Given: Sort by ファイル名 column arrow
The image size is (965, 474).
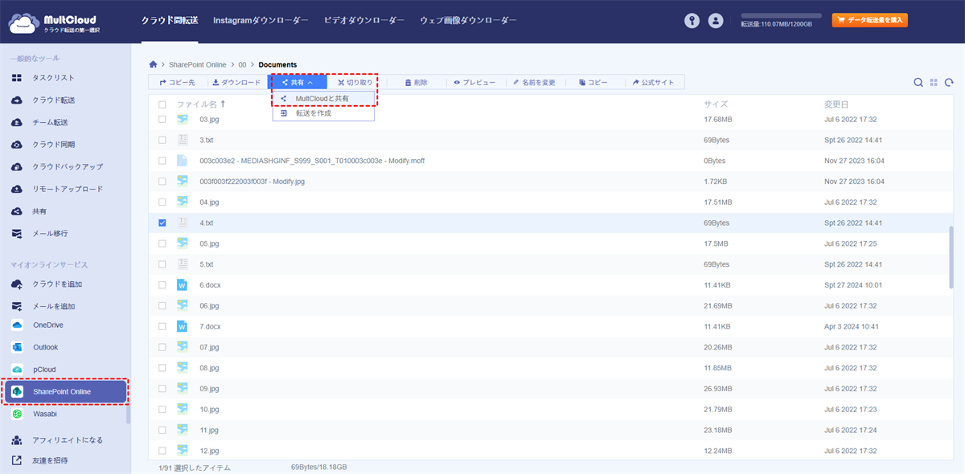Looking at the screenshot, I should [x=223, y=104].
